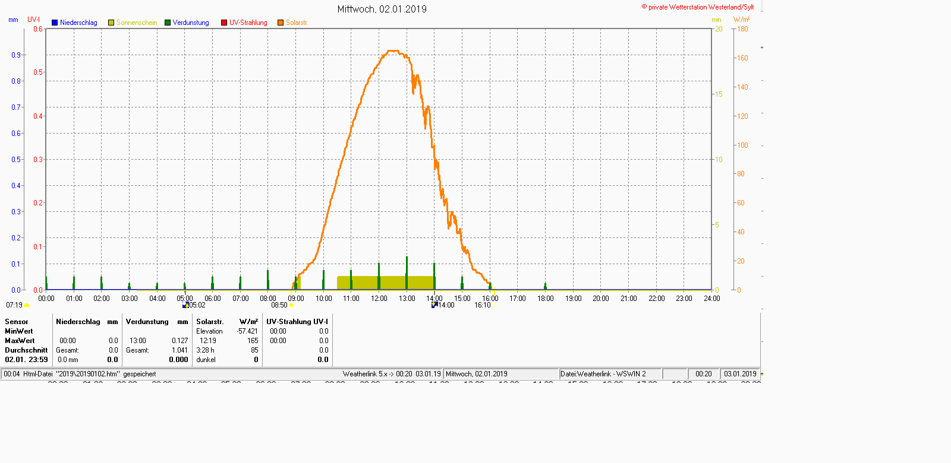Click the MaxWert row header
Viewport: 951px width, 463px height.
point(20,341)
